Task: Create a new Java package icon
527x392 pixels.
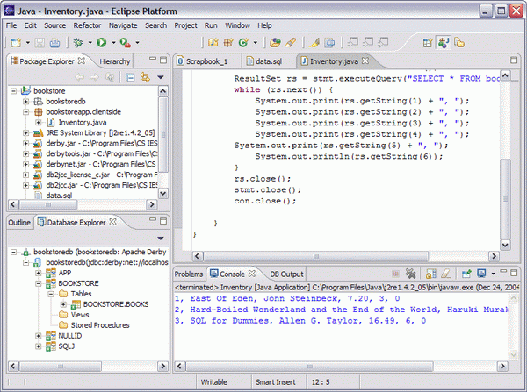Action: (x=228, y=43)
